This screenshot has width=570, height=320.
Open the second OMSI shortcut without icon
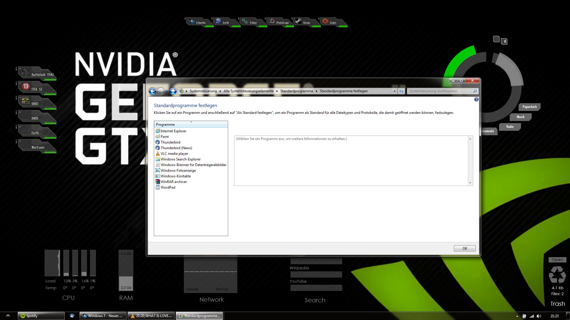tap(37, 117)
